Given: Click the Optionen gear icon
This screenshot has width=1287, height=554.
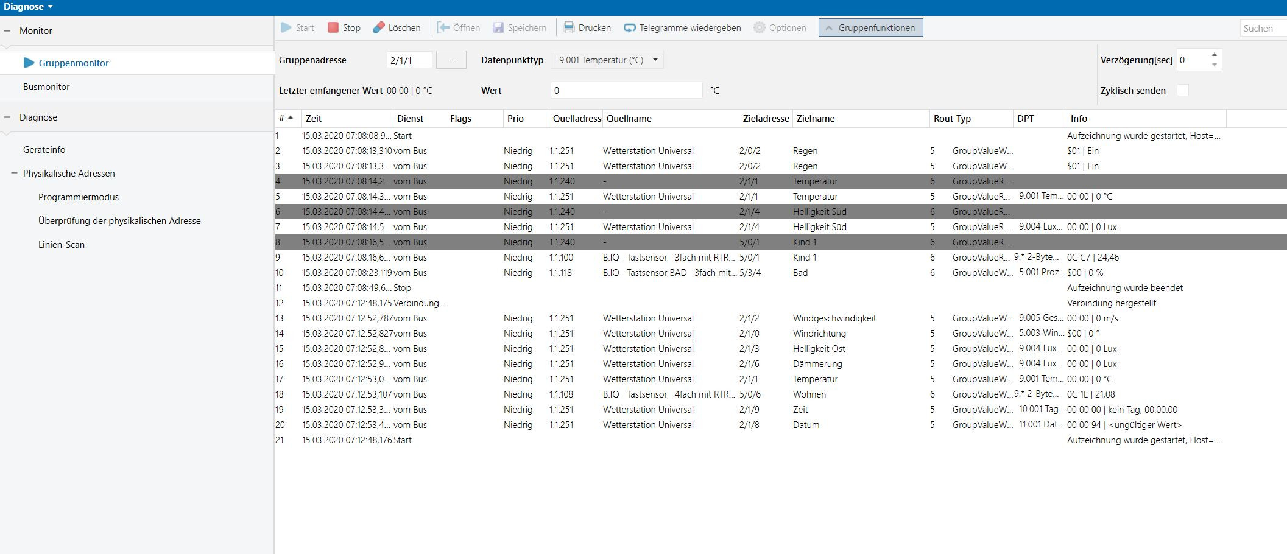Looking at the screenshot, I should (759, 28).
